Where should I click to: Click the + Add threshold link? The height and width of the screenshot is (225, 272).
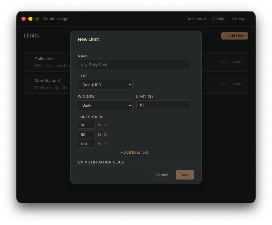click(134, 152)
